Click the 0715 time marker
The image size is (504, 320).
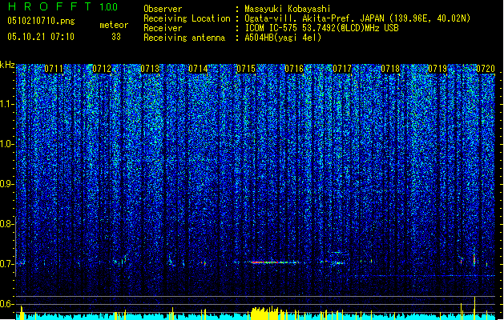coord(246,69)
